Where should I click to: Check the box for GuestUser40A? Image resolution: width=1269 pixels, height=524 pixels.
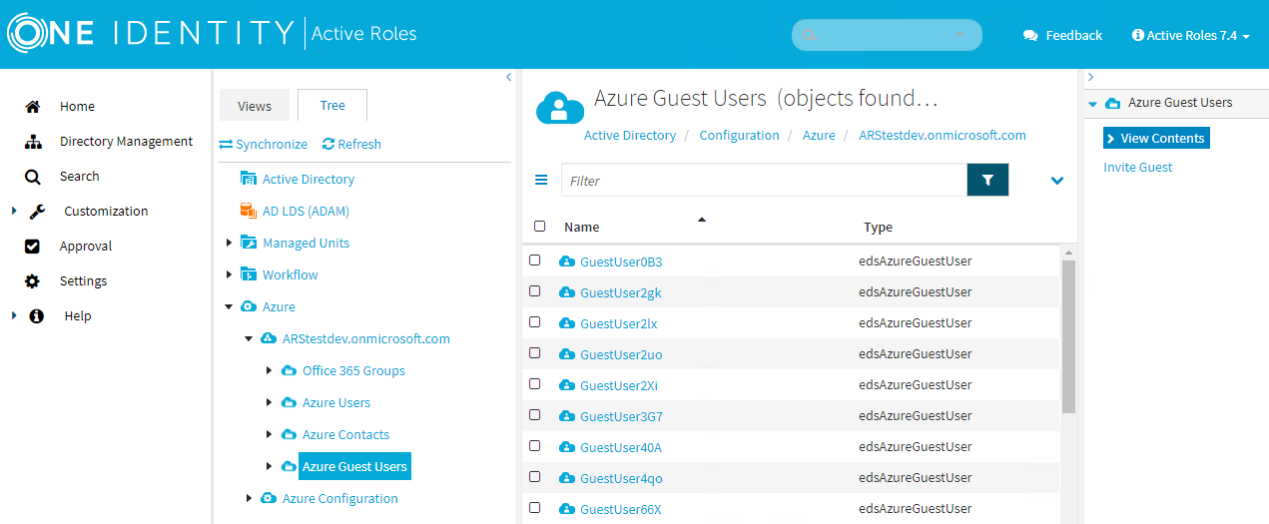tap(535, 445)
